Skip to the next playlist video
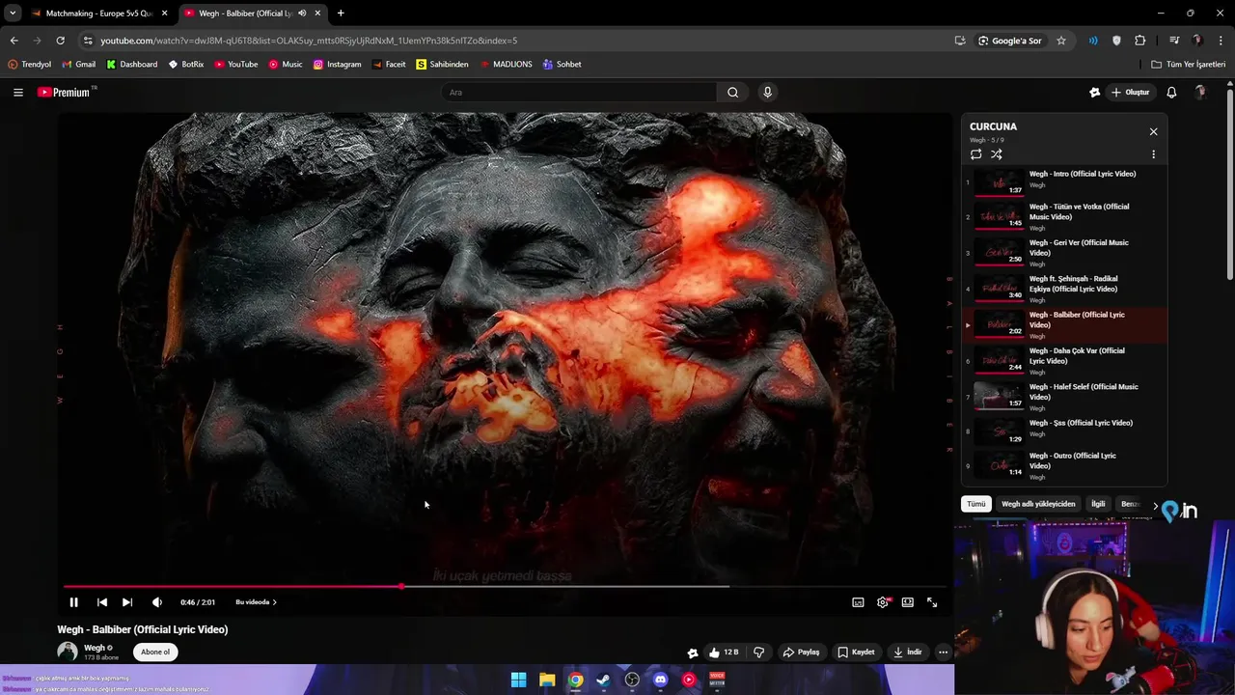Screen dimensions: 1235x695 click(127, 602)
